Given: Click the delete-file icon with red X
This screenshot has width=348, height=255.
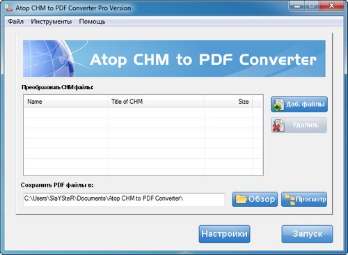Looking at the screenshot, I should pos(278,125).
